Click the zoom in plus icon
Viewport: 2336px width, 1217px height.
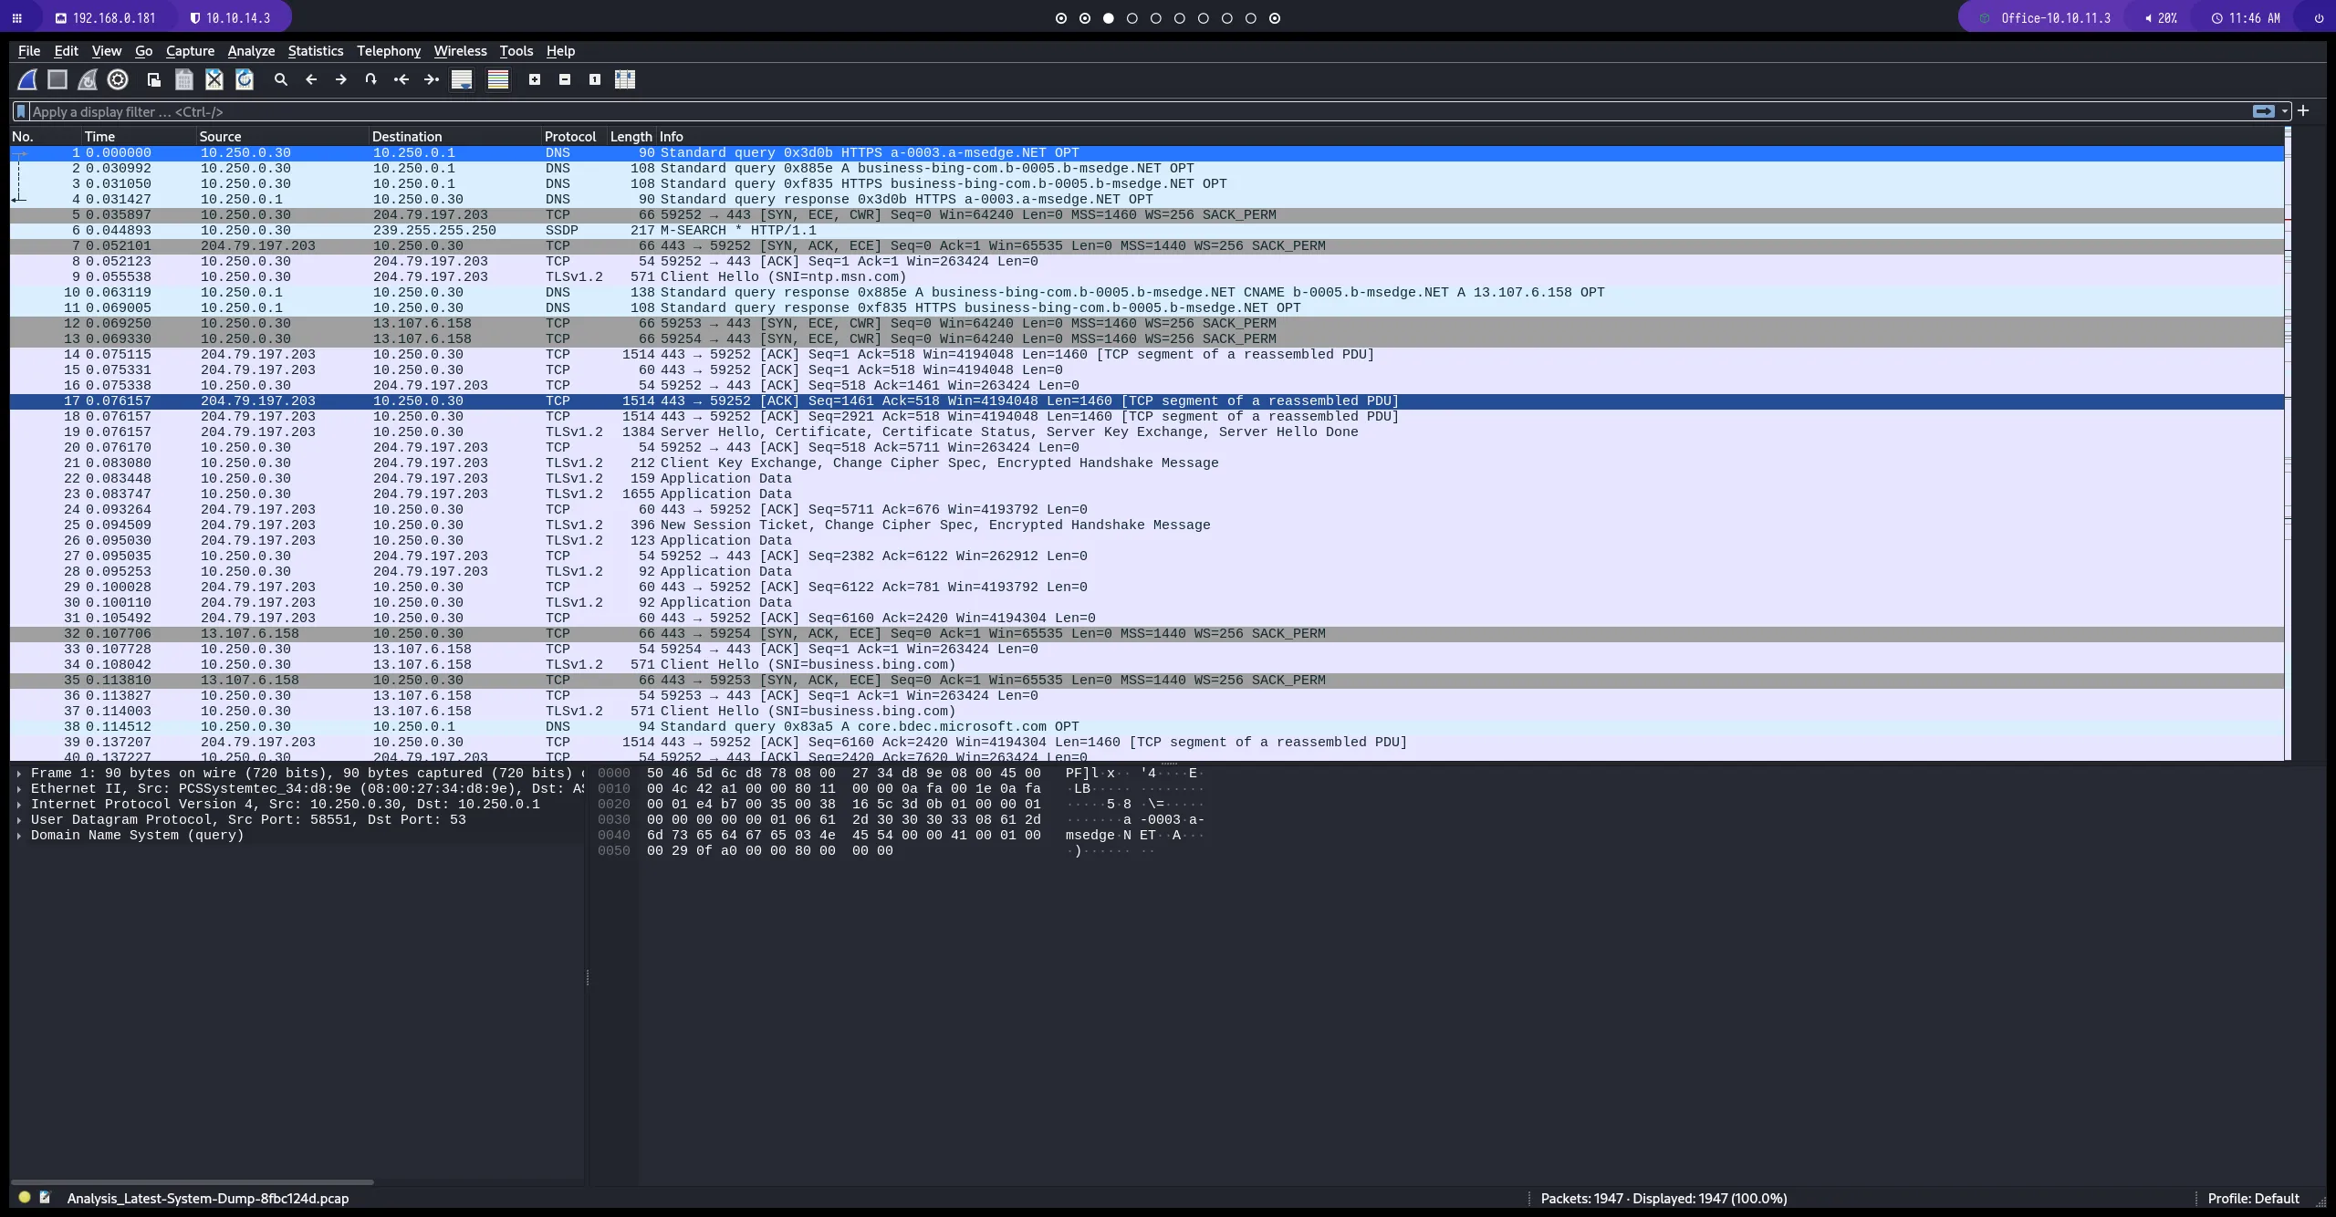click(x=535, y=79)
